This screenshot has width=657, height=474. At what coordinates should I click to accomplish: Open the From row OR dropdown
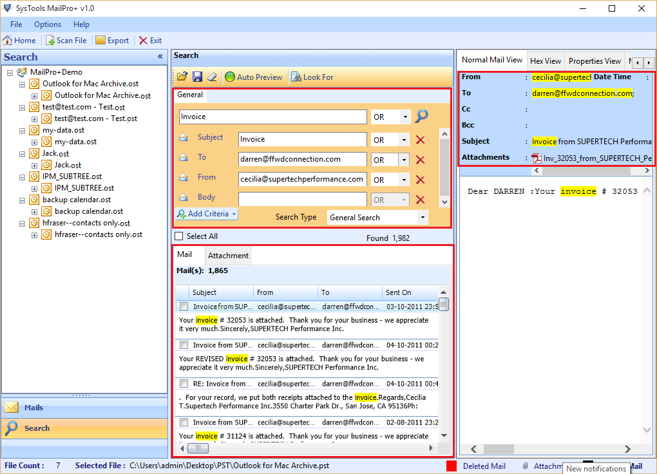point(404,180)
